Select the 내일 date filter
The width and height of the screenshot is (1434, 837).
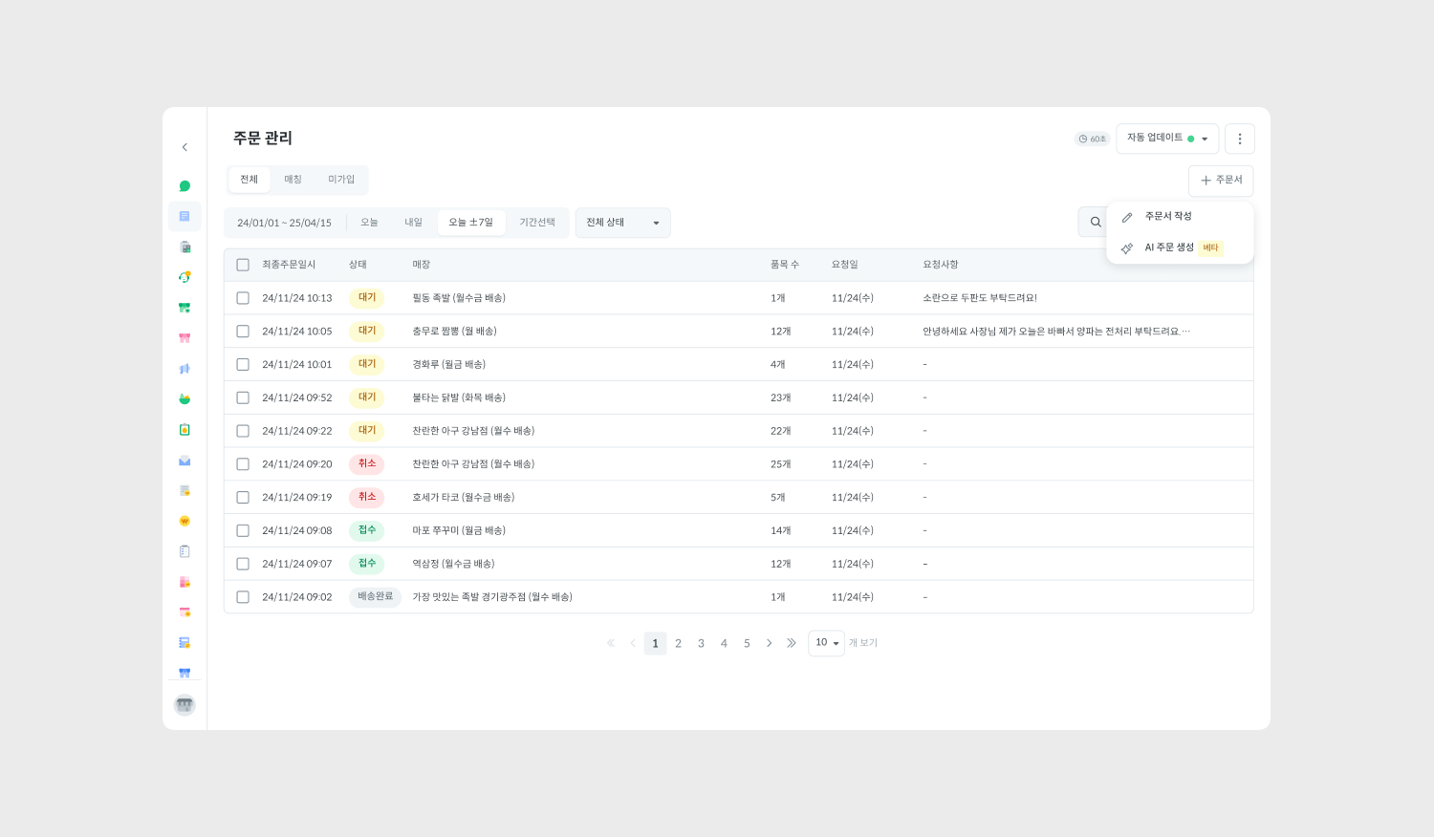413,223
